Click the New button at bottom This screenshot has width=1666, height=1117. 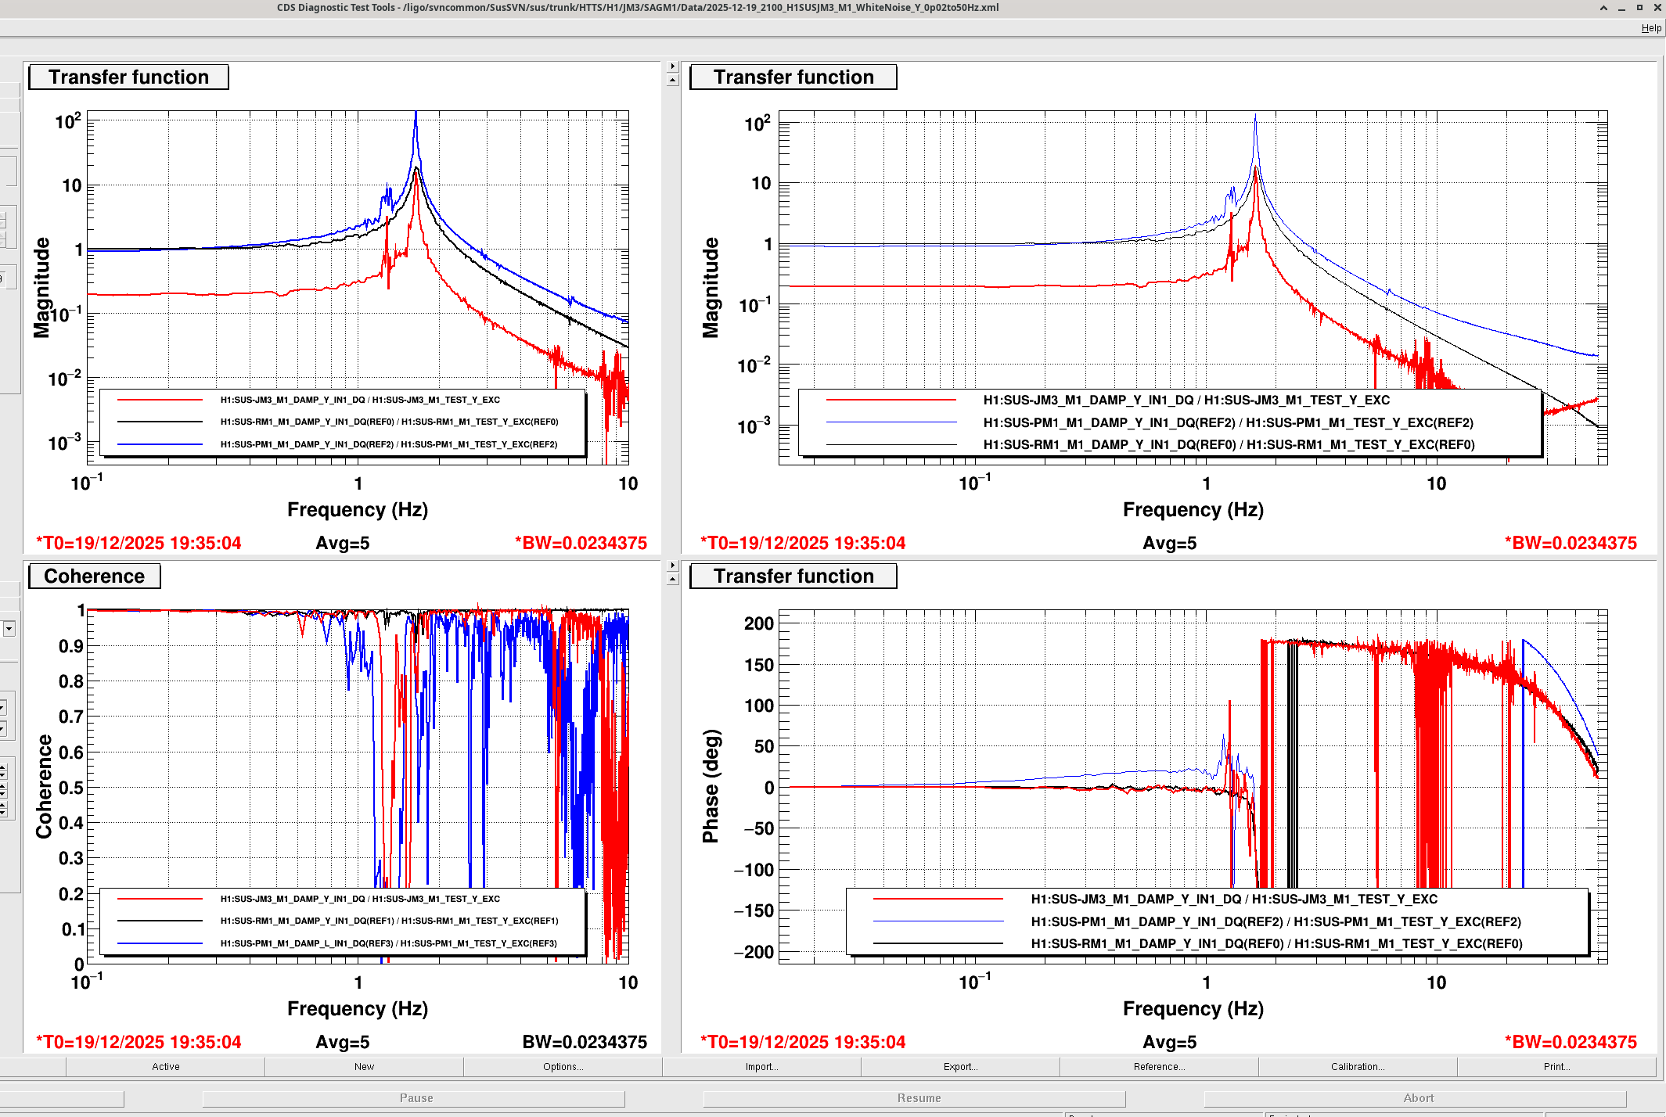364,1067
